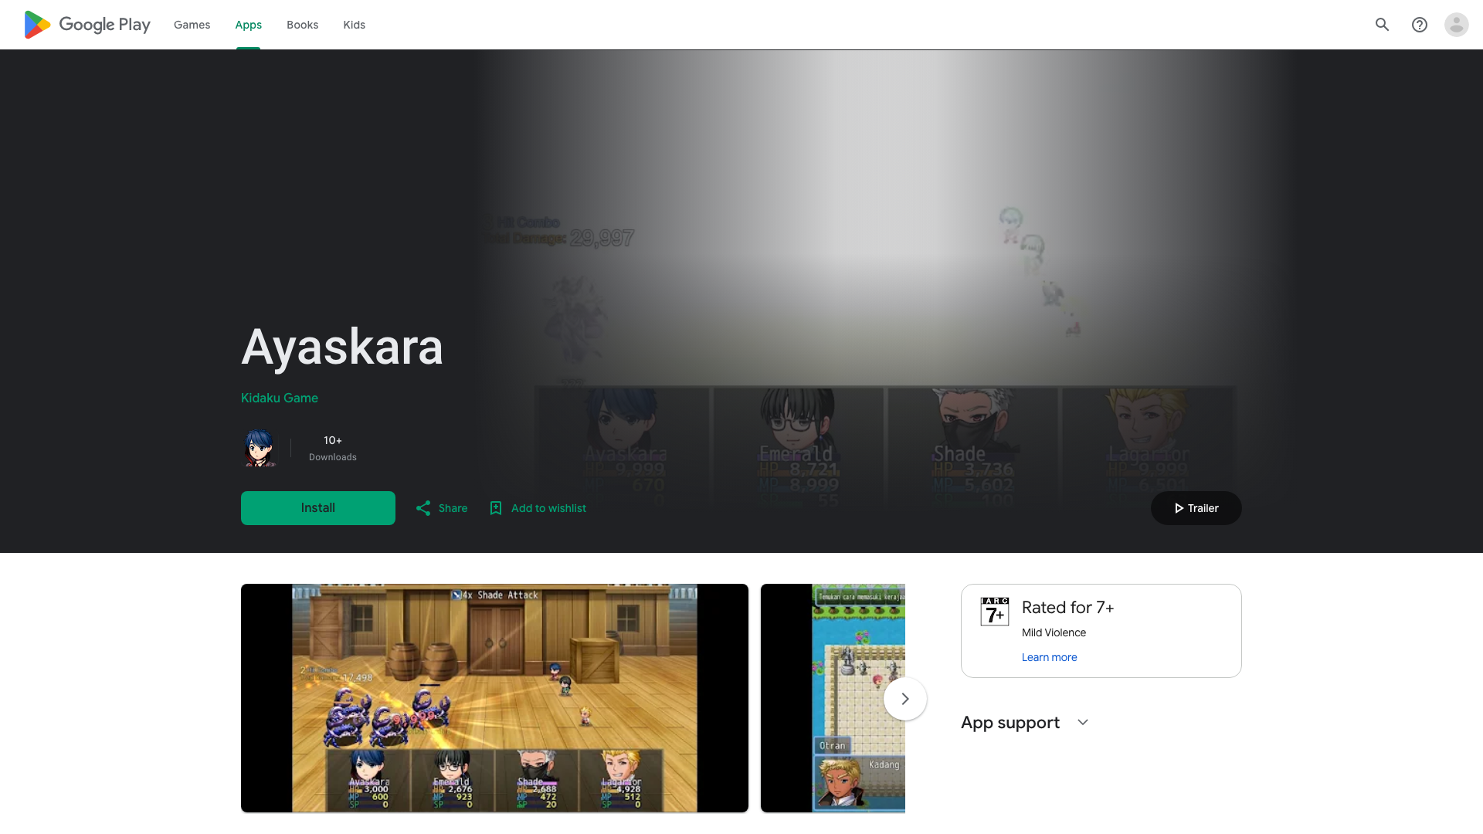Click the 10+ Downloads count
This screenshot has height=834, width=1483.
333,448
